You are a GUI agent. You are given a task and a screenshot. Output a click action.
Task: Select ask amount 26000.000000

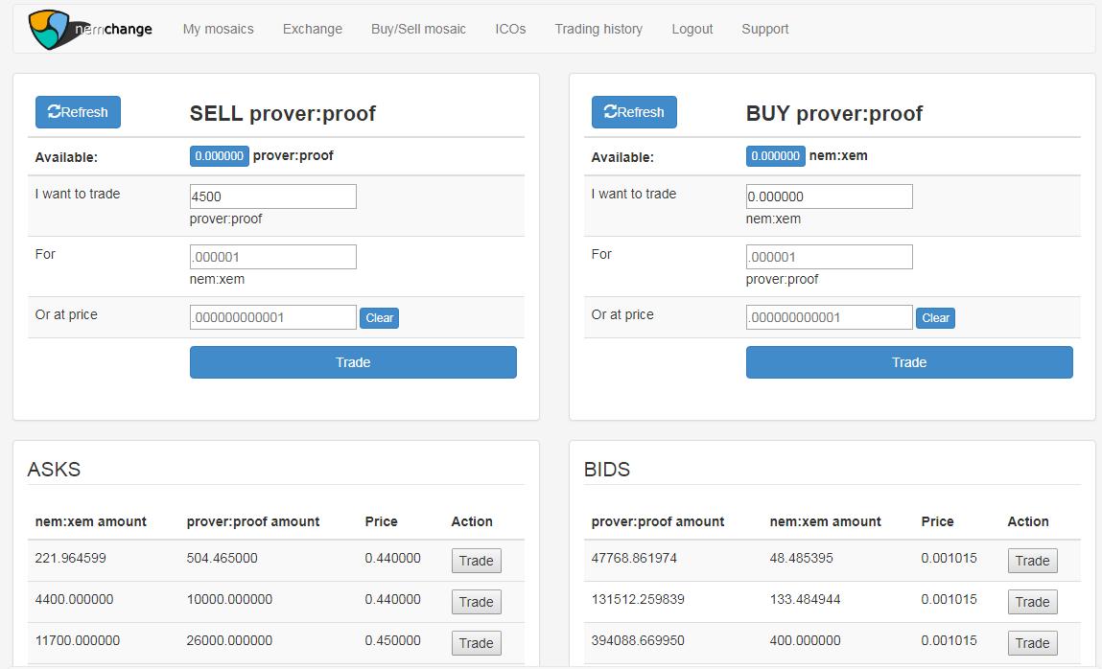click(229, 640)
